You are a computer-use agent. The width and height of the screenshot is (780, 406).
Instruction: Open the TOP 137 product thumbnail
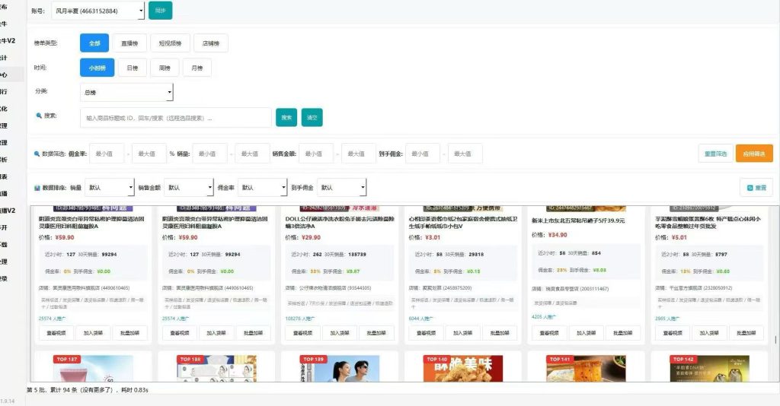pyautogui.click(x=93, y=368)
